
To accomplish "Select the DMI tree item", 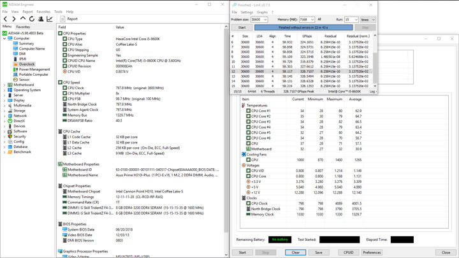I will 22,54.
